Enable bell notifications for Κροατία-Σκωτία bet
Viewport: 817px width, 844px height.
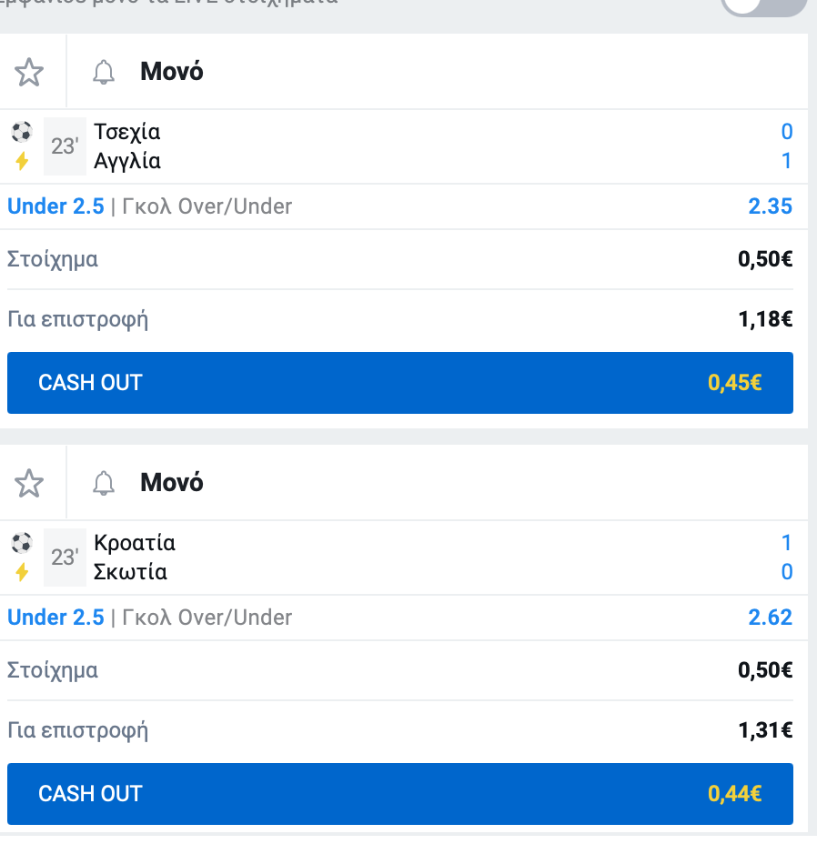pyautogui.click(x=104, y=483)
